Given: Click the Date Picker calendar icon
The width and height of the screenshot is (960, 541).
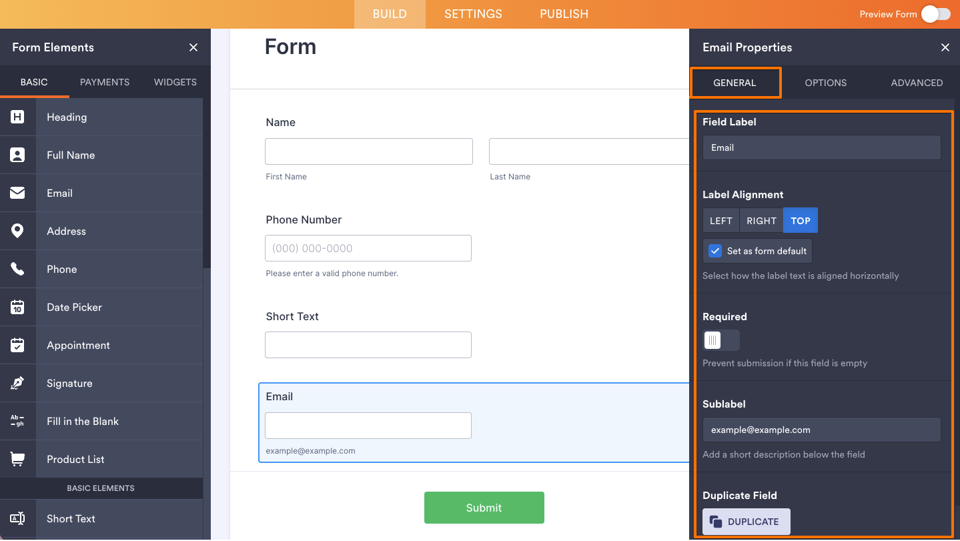Looking at the screenshot, I should pos(17,307).
